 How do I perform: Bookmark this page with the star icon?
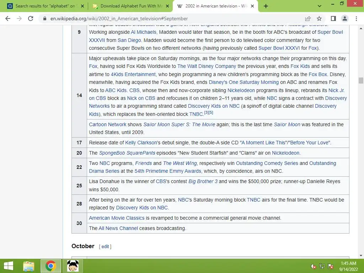pos(319,18)
